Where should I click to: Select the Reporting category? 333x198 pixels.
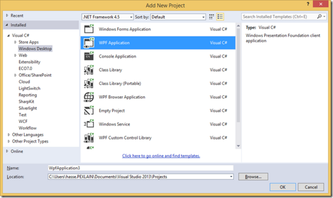[x=28, y=95]
